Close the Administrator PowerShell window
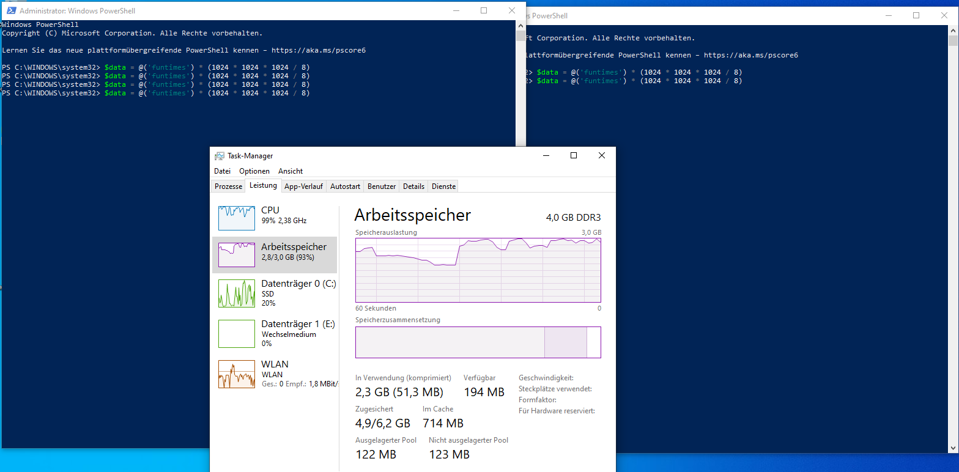This screenshot has height=472, width=959. (x=512, y=10)
